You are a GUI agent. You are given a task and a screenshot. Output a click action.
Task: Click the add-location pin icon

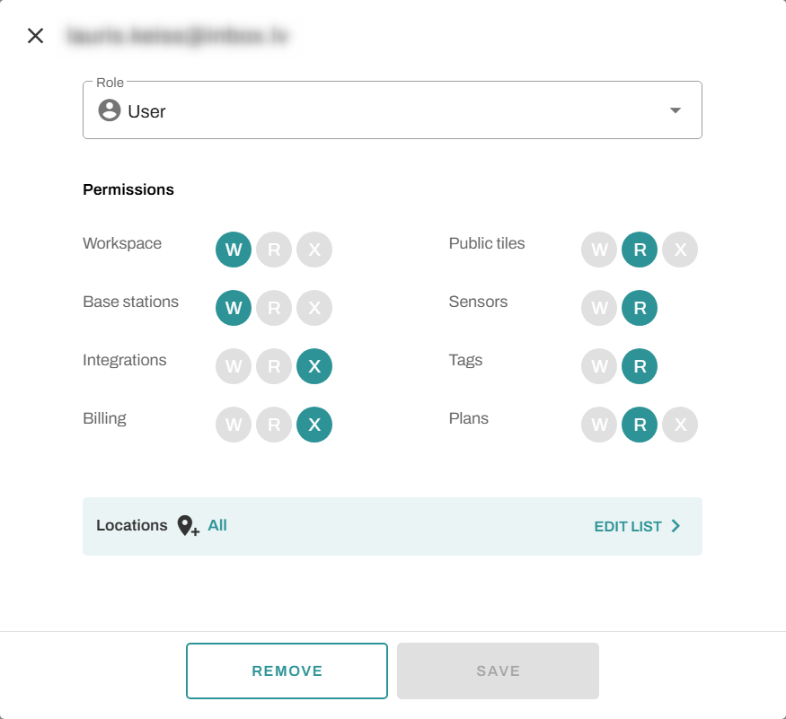pos(188,526)
